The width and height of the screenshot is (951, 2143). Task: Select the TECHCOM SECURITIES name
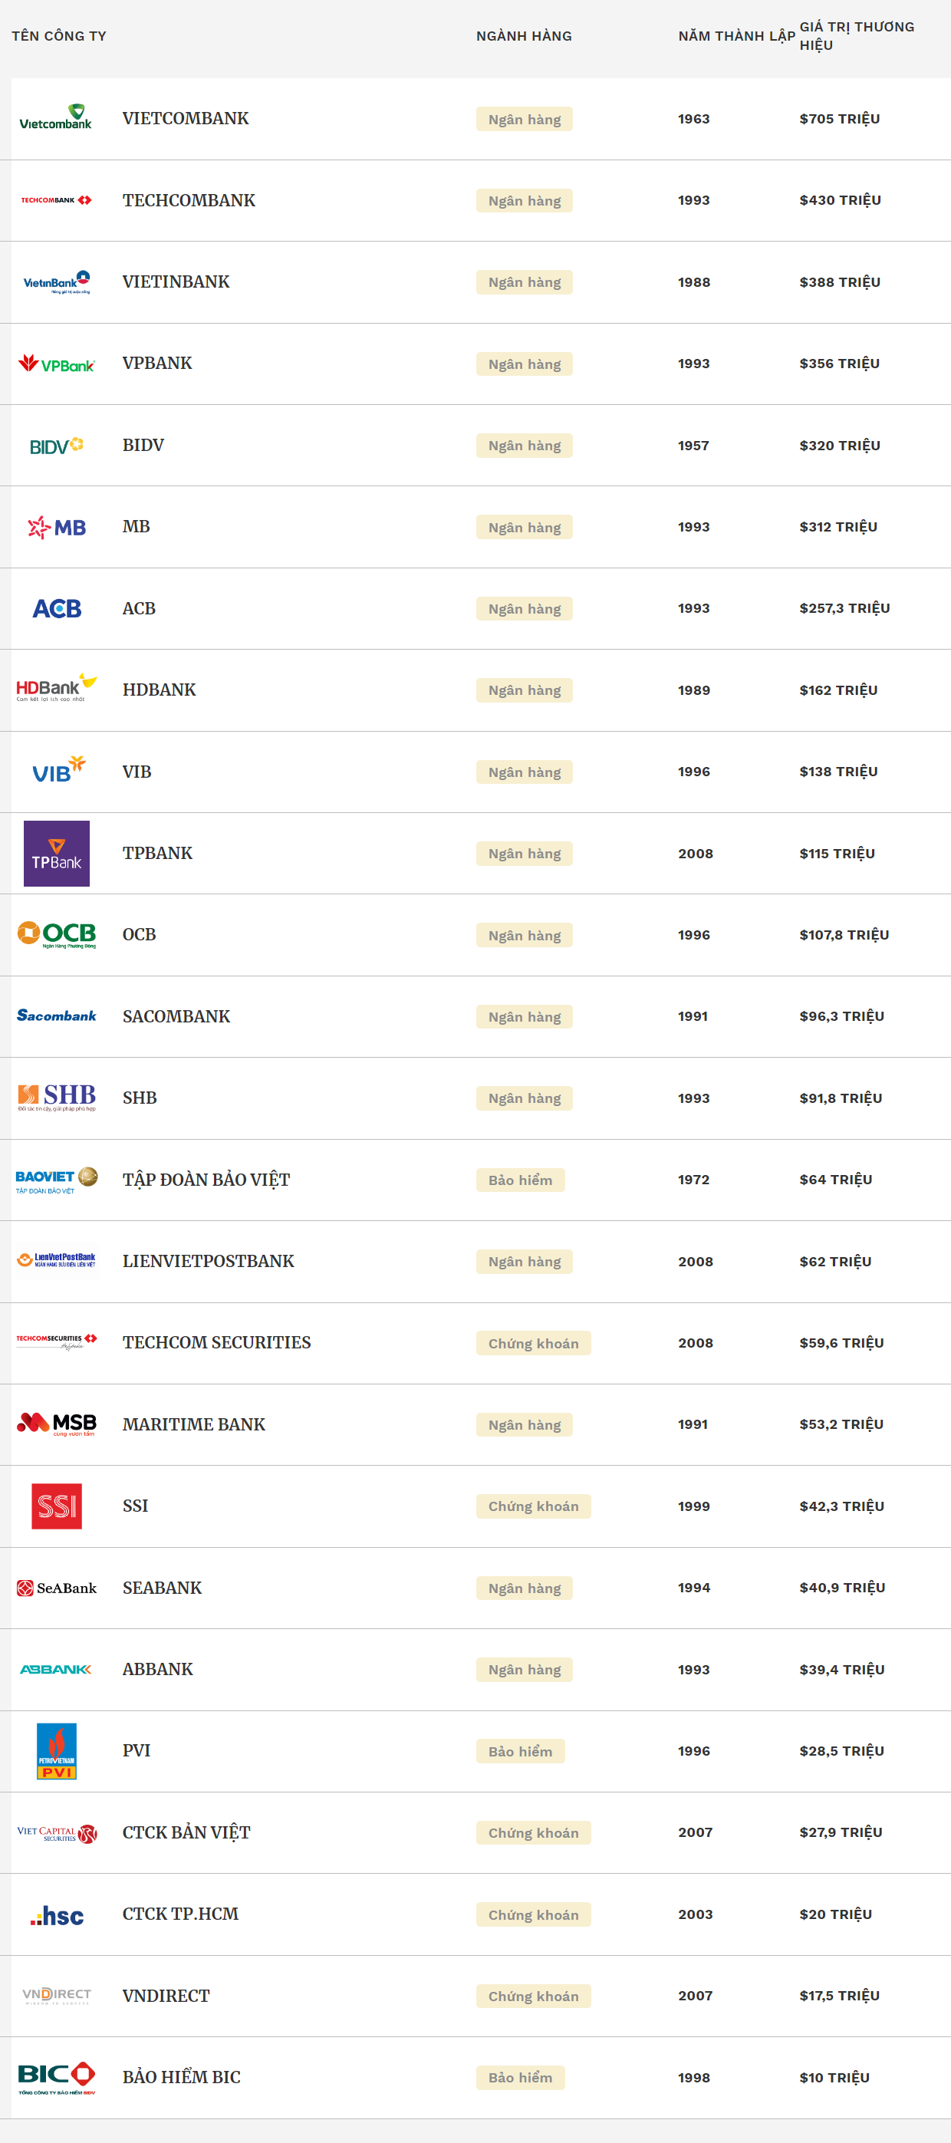(x=216, y=1343)
